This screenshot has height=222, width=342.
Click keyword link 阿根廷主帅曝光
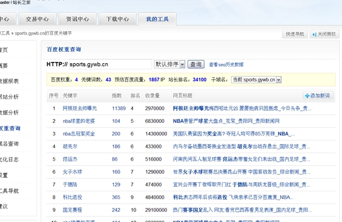[80, 108]
